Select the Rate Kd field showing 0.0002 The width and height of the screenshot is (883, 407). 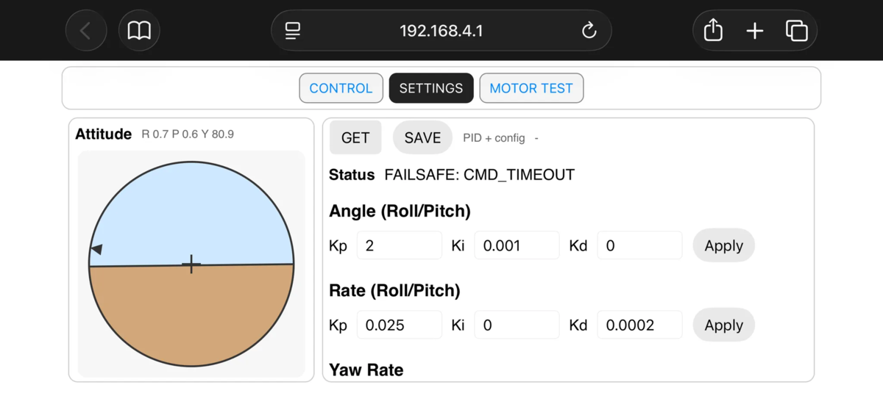coord(639,325)
